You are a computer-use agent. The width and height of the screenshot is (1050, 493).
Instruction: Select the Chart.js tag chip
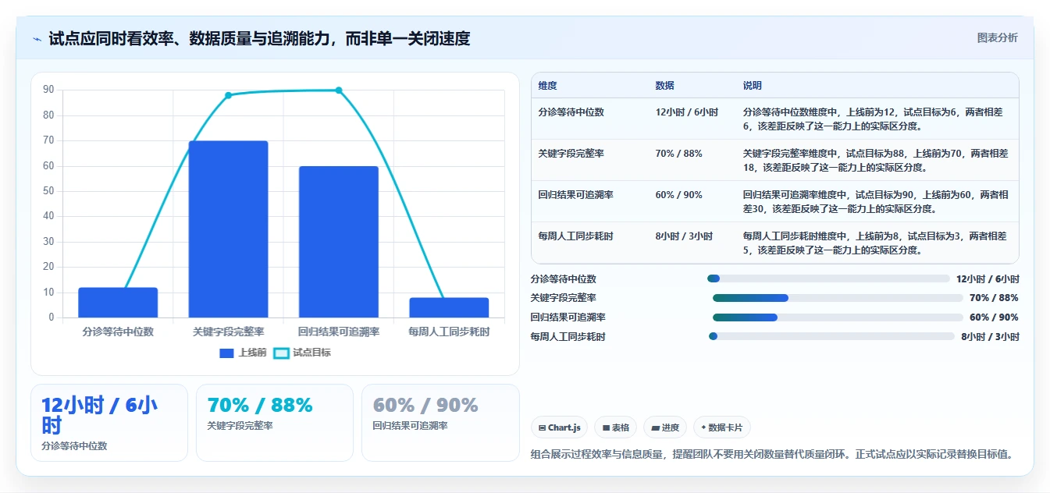point(560,427)
